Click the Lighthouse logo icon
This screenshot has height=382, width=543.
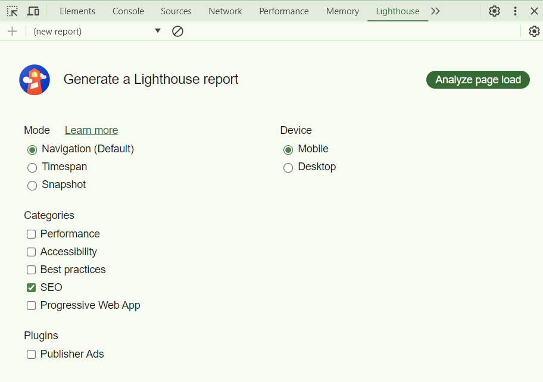point(35,80)
